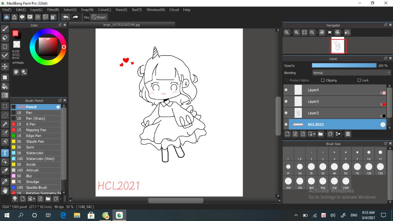Click the Redo arrow in the toolbar
393x221 pixels.
(x=75, y=17)
